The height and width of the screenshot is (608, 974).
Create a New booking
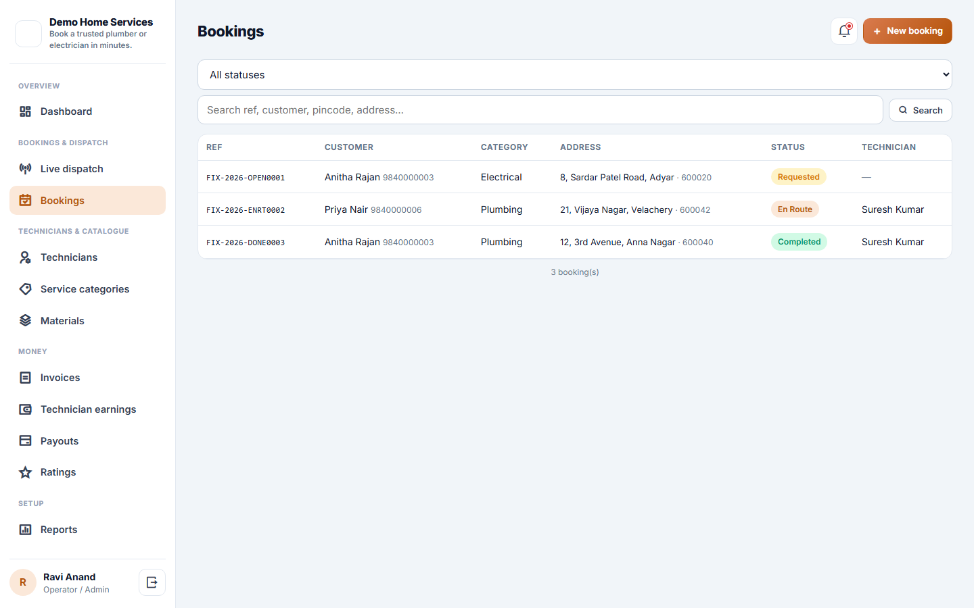pos(908,31)
